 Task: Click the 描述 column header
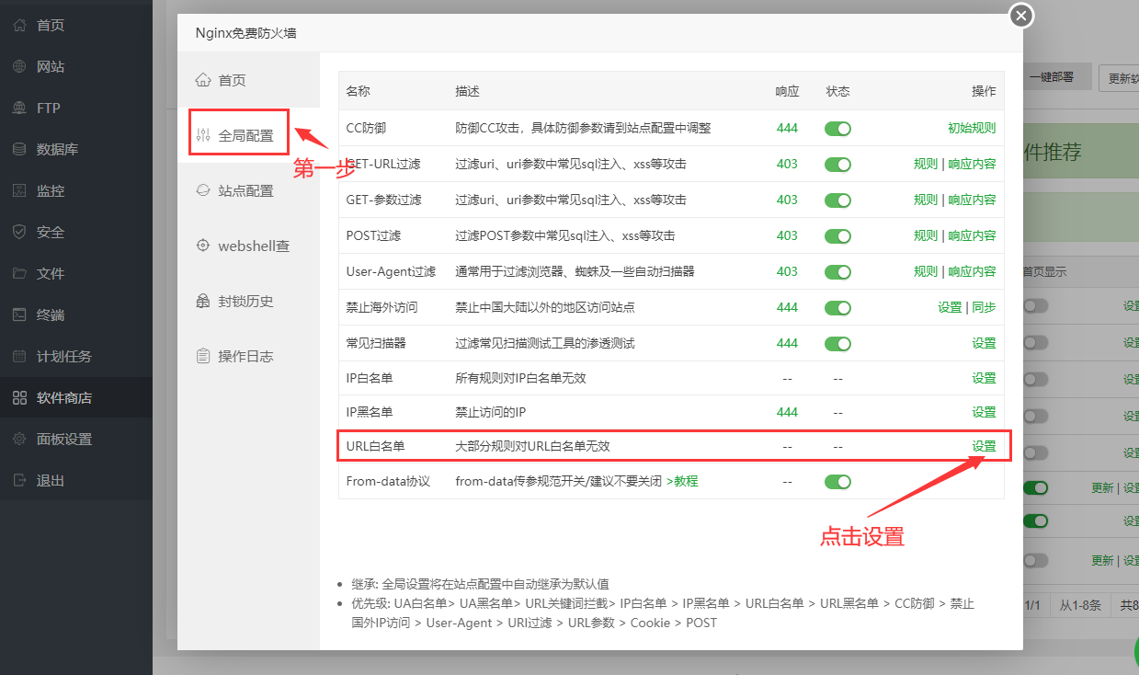tap(467, 92)
